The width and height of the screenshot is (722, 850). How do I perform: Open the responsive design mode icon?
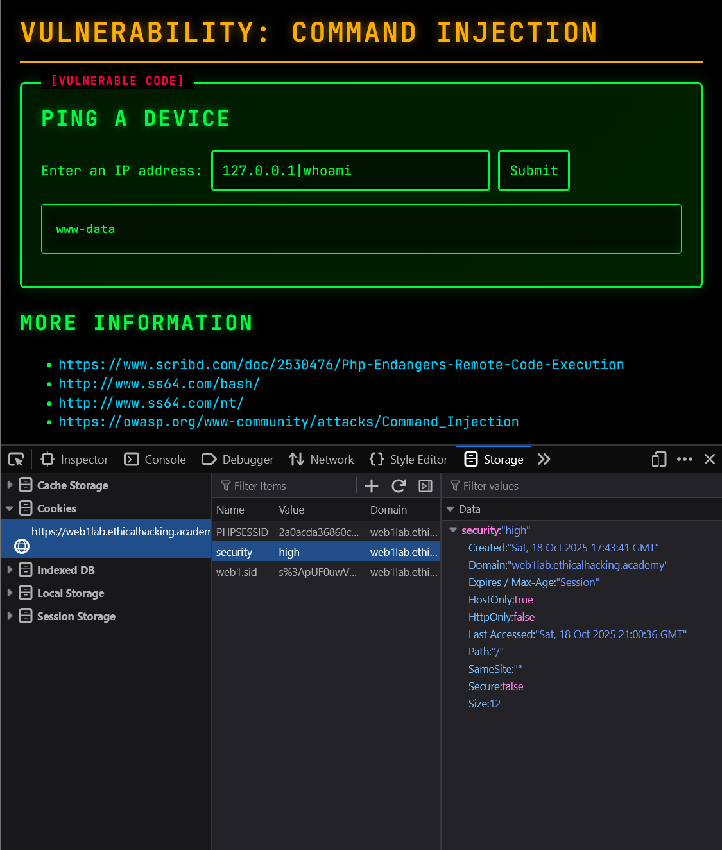point(658,459)
